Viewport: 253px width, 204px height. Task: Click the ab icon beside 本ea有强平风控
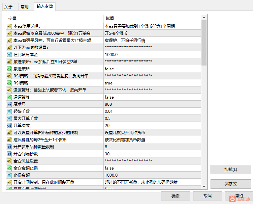(9, 41)
